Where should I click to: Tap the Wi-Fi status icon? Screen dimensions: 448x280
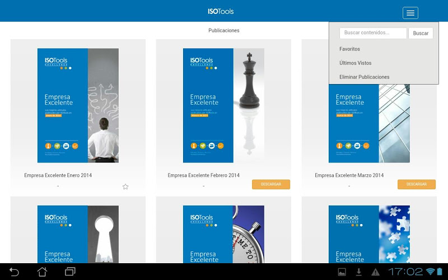click(x=430, y=271)
